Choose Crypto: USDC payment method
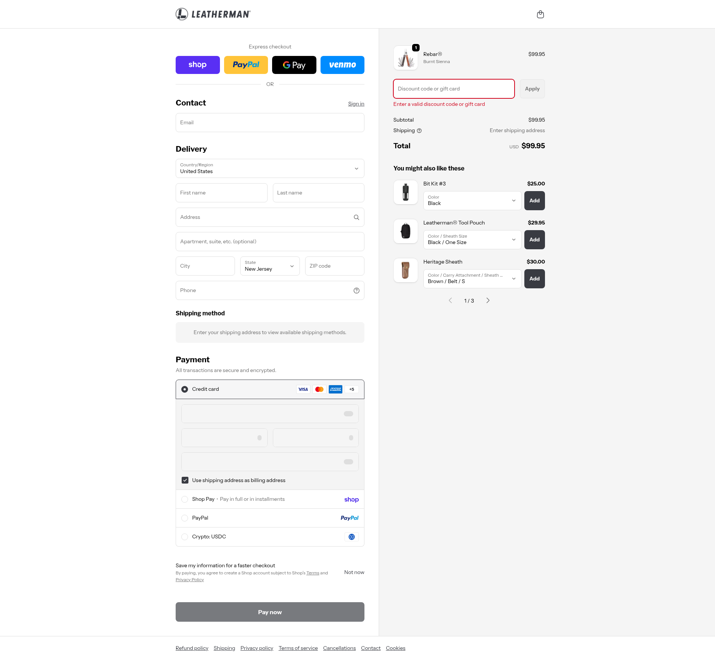The width and height of the screenshot is (715, 660). click(x=185, y=537)
